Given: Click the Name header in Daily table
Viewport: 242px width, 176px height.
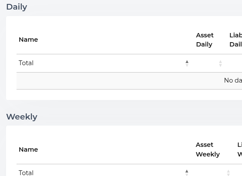Looking at the screenshot, I should (28, 40).
